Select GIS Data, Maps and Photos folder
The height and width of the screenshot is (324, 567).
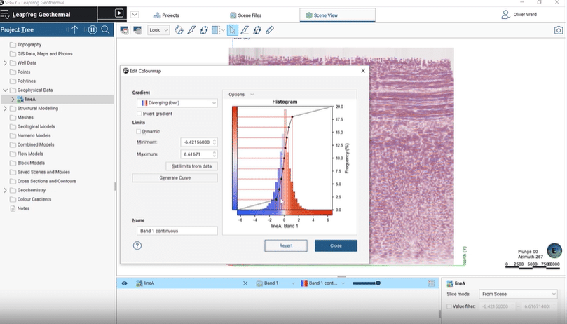tap(41, 53)
